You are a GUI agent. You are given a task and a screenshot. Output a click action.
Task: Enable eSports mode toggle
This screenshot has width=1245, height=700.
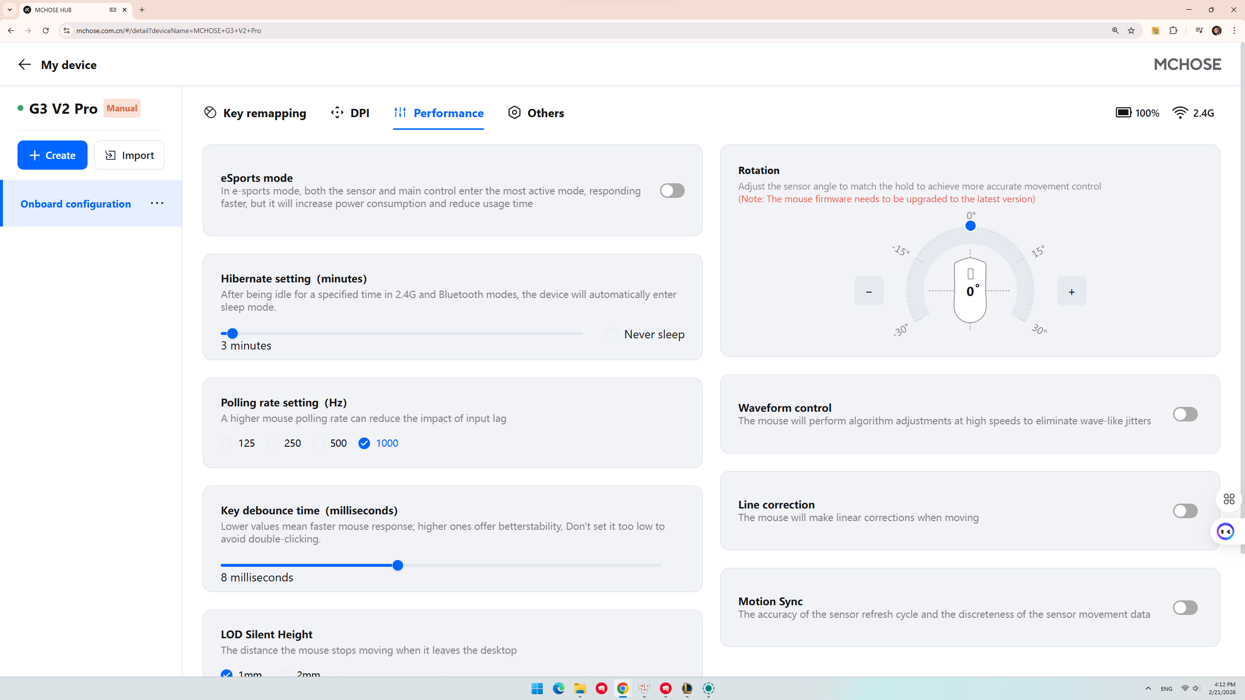coord(672,191)
